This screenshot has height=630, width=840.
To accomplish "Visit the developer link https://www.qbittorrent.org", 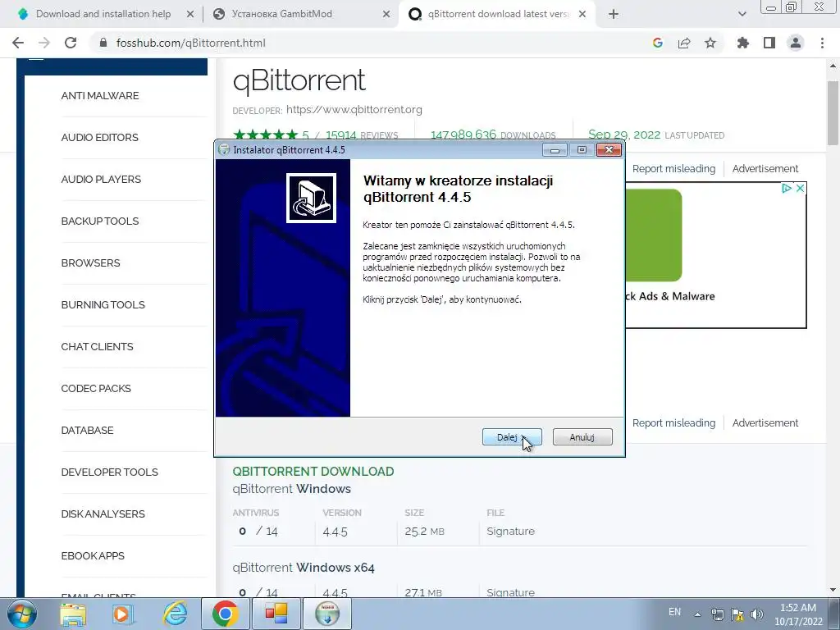I will 354,109.
